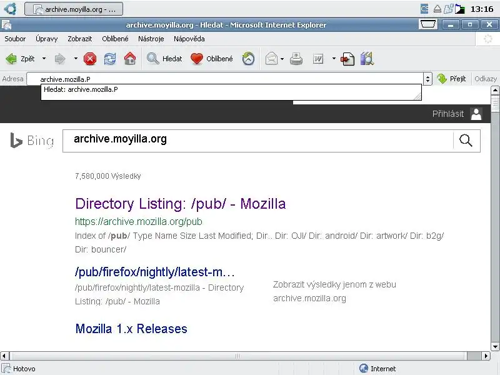Click the 7,580,000 Výsledky results count

tap(107, 176)
